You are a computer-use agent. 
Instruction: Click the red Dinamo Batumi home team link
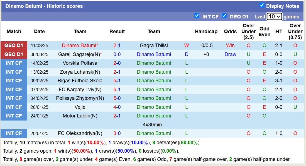tap(79, 45)
